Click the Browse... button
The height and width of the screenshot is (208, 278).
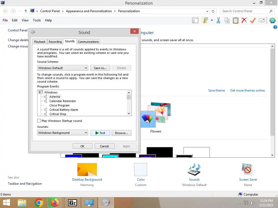point(121,133)
